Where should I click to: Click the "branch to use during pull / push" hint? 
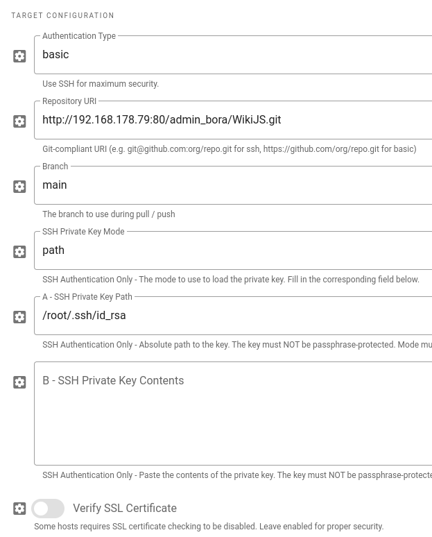pyautogui.click(x=108, y=214)
